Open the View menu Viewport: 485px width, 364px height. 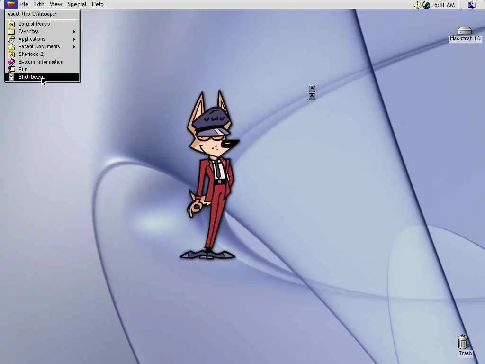click(56, 4)
